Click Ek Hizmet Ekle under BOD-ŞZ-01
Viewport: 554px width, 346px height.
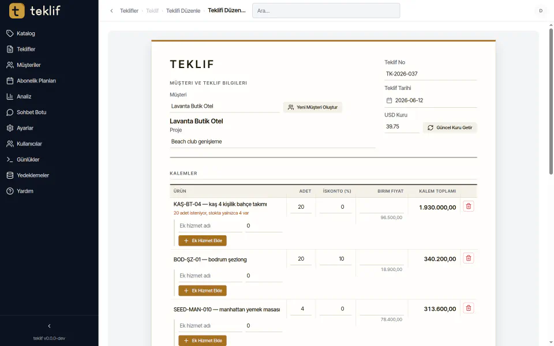[x=203, y=291]
